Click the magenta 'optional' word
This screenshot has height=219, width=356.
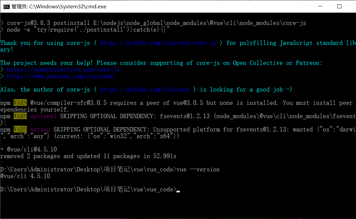pos(43,116)
